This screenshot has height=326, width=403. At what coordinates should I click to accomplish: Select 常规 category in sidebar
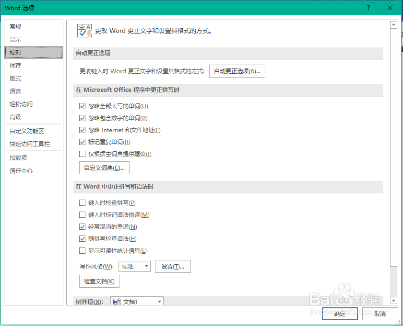[34, 26]
